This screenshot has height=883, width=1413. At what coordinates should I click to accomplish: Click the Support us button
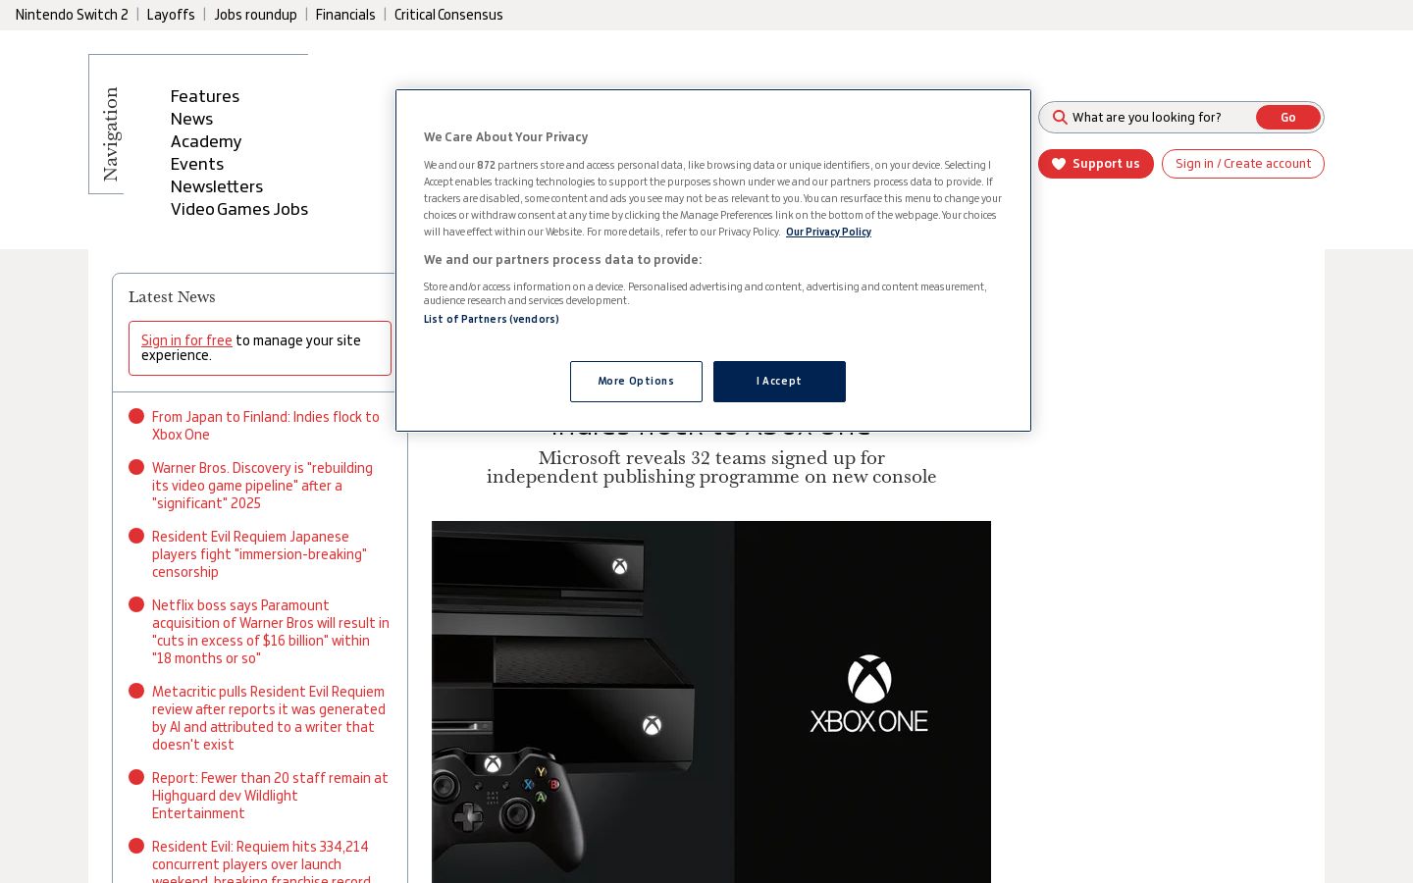[1096, 164]
